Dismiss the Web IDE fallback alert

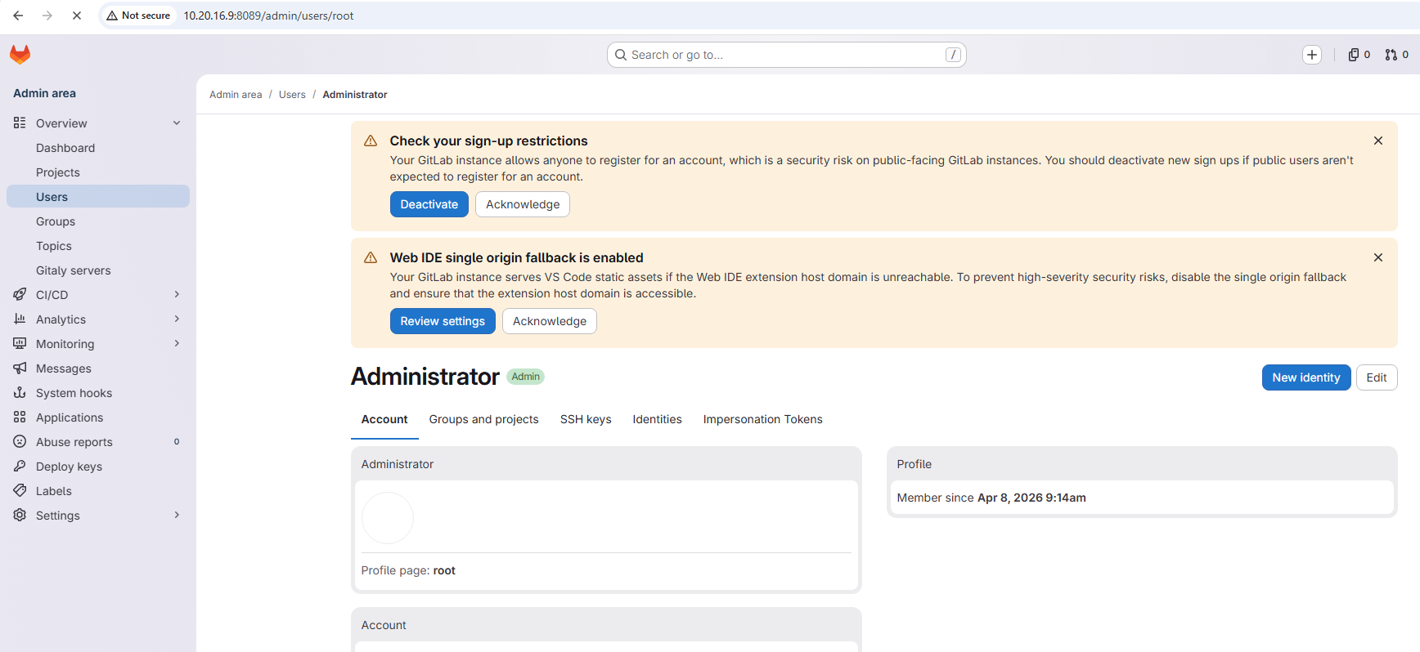point(1378,257)
